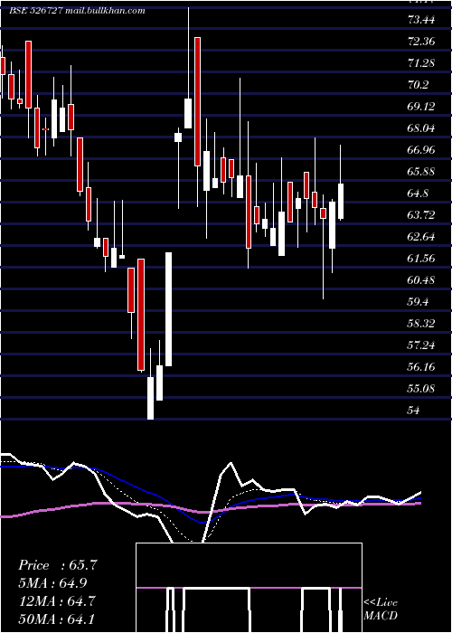
Task: Click the 58.32 price axis label
Action: [x=421, y=324]
